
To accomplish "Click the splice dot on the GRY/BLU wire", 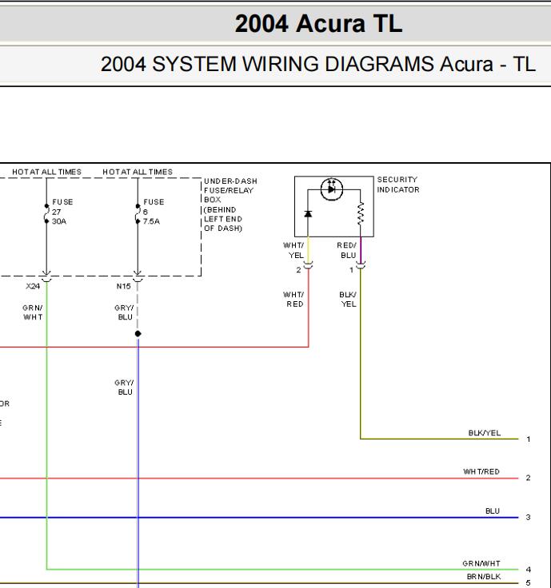I will pos(138,333).
